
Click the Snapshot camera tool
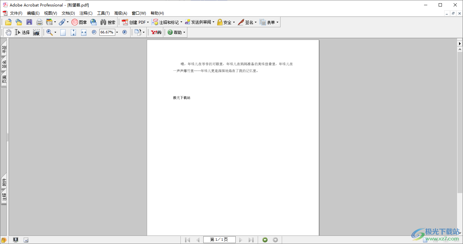point(36,32)
